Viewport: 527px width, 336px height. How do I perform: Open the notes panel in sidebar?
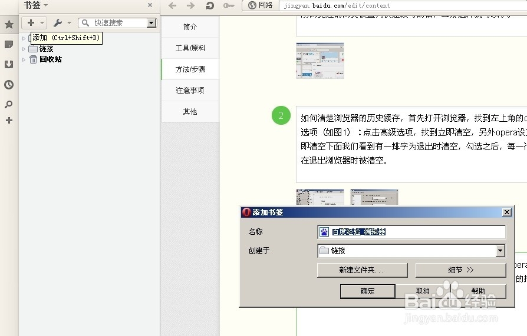coord(9,44)
